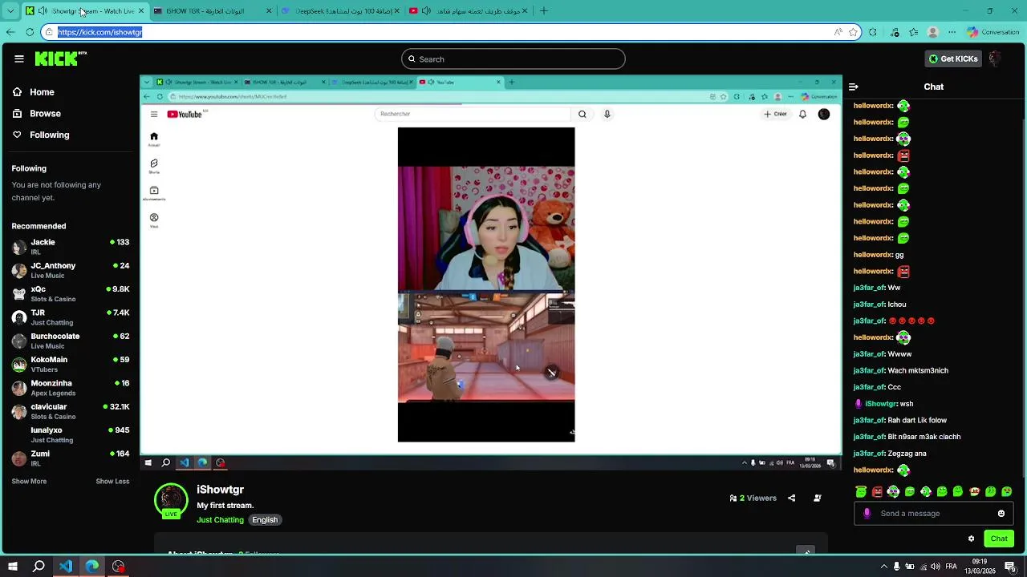The image size is (1027, 577).
Task: Open the tab list dropdown arrow
Action: coord(10,11)
